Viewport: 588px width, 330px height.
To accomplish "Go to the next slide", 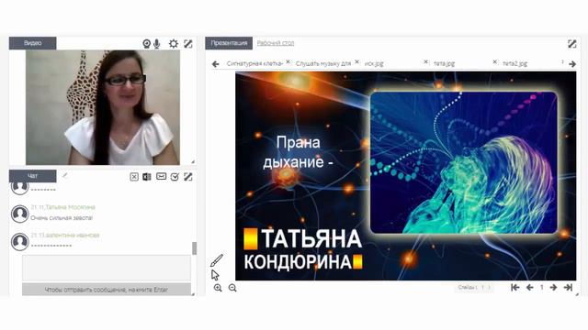I will coord(553,287).
